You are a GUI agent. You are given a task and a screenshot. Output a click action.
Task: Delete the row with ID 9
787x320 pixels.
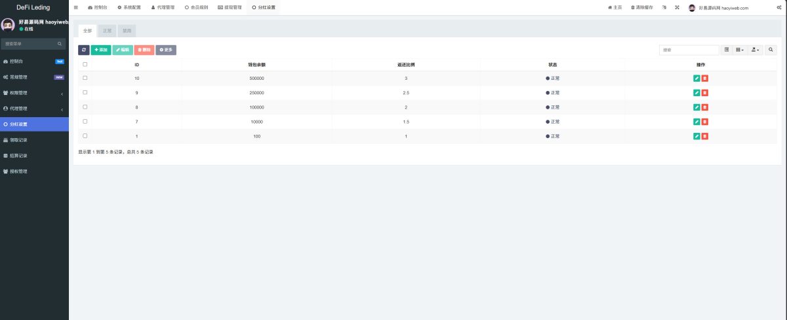[705, 93]
